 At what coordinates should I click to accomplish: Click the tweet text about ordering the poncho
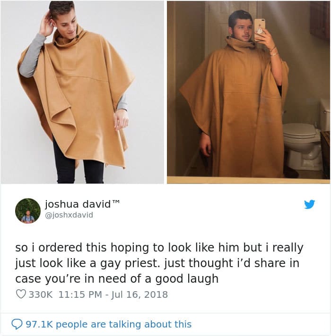159,263
